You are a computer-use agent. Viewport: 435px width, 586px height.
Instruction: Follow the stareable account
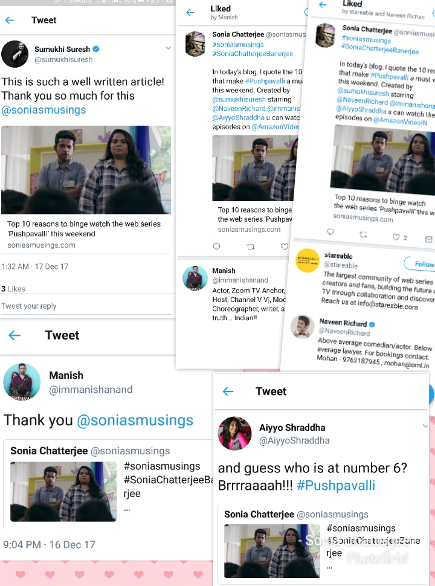pos(420,264)
